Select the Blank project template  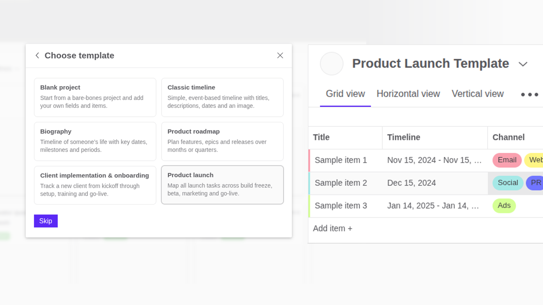[95, 97]
